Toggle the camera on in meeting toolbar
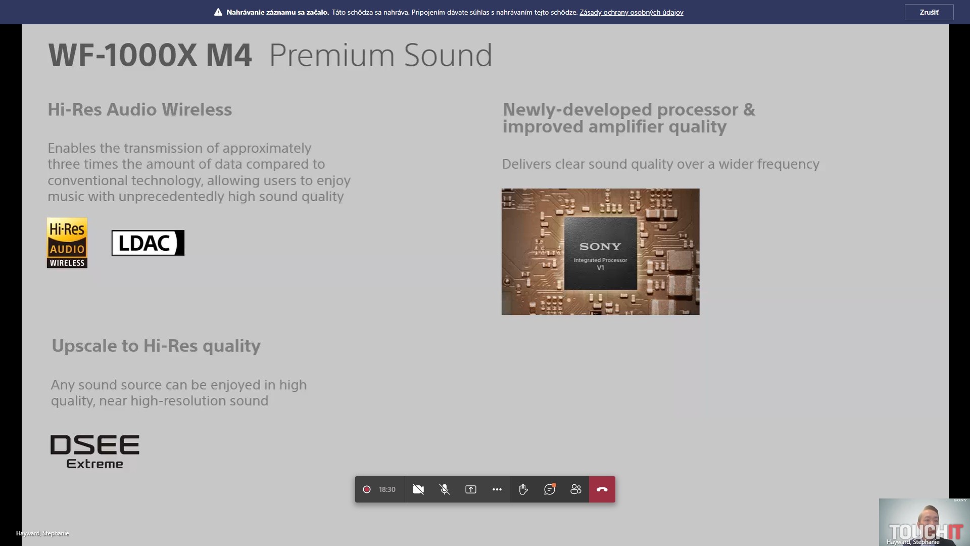This screenshot has height=546, width=970. tap(418, 489)
